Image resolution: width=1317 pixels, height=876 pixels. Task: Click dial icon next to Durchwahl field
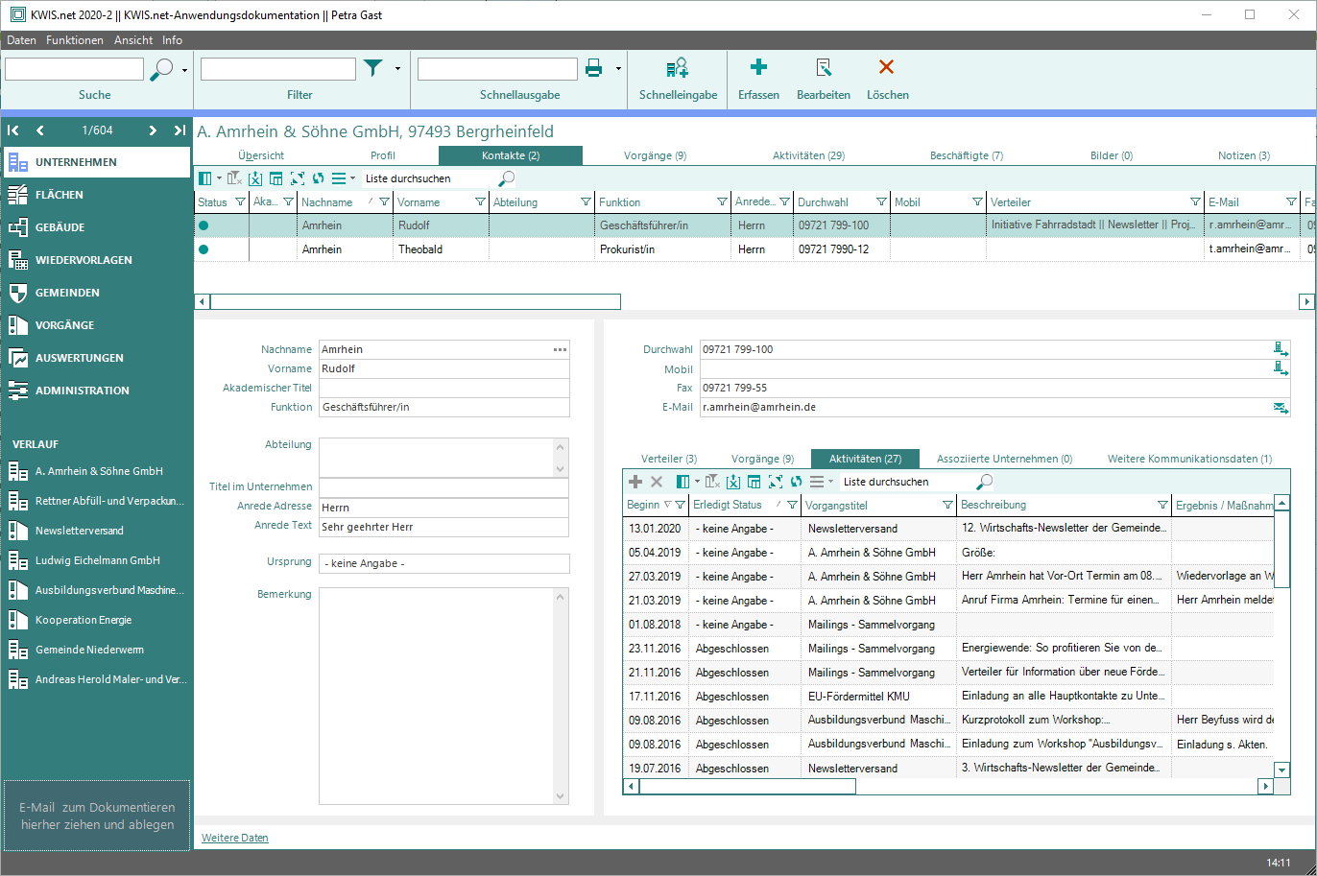tap(1281, 349)
